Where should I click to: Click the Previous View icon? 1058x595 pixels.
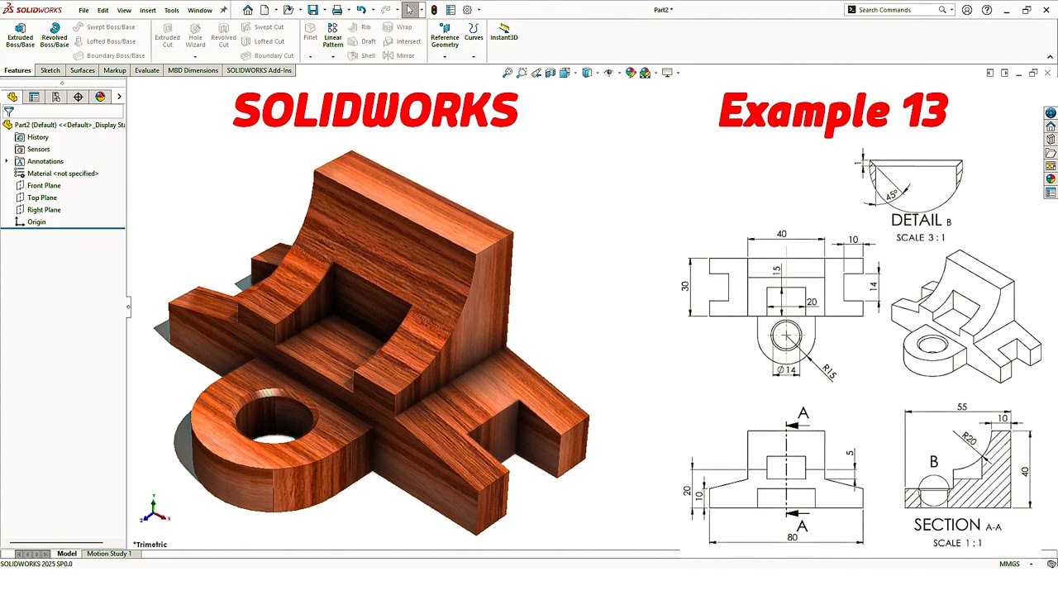pos(537,73)
